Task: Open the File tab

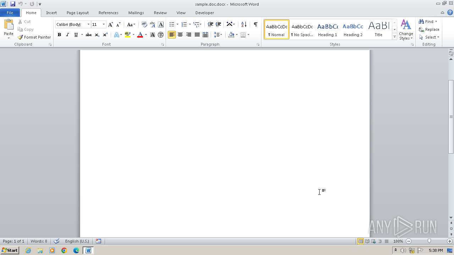Action: (10, 13)
